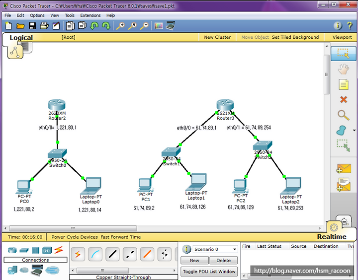Click Power Cycle Devices
The width and height of the screenshot is (358, 280).
pyautogui.click(x=75, y=237)
